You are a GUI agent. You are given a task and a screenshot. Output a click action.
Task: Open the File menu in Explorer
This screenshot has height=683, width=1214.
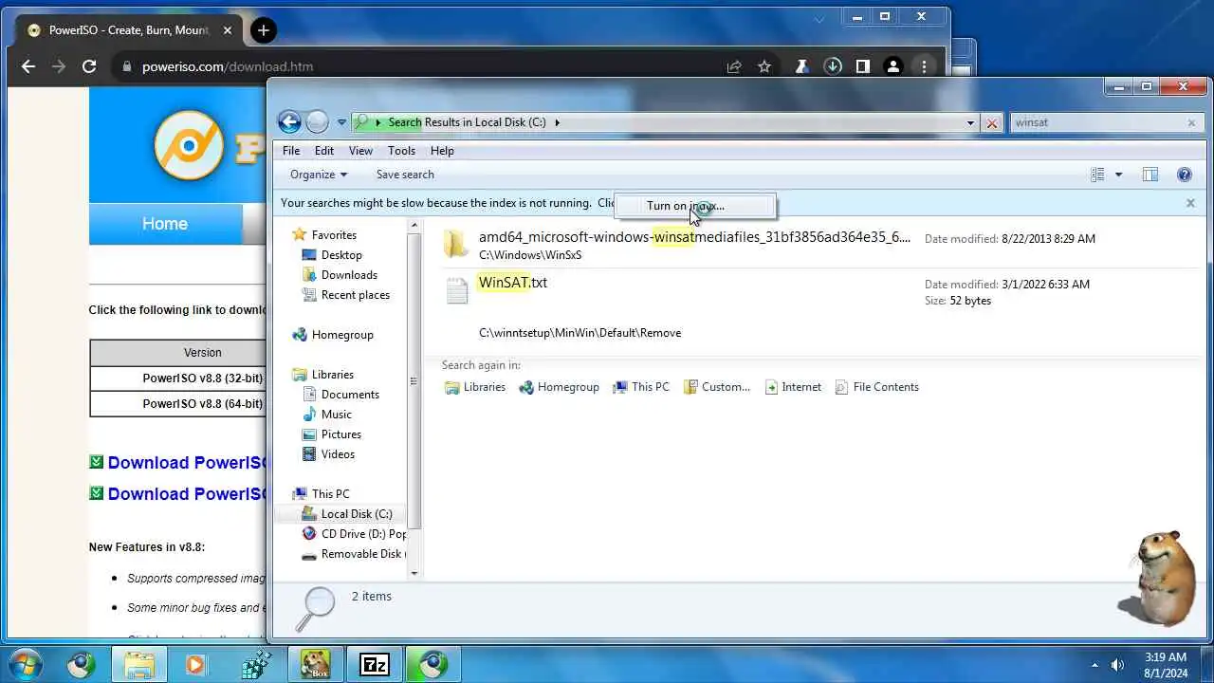[291, 151]
